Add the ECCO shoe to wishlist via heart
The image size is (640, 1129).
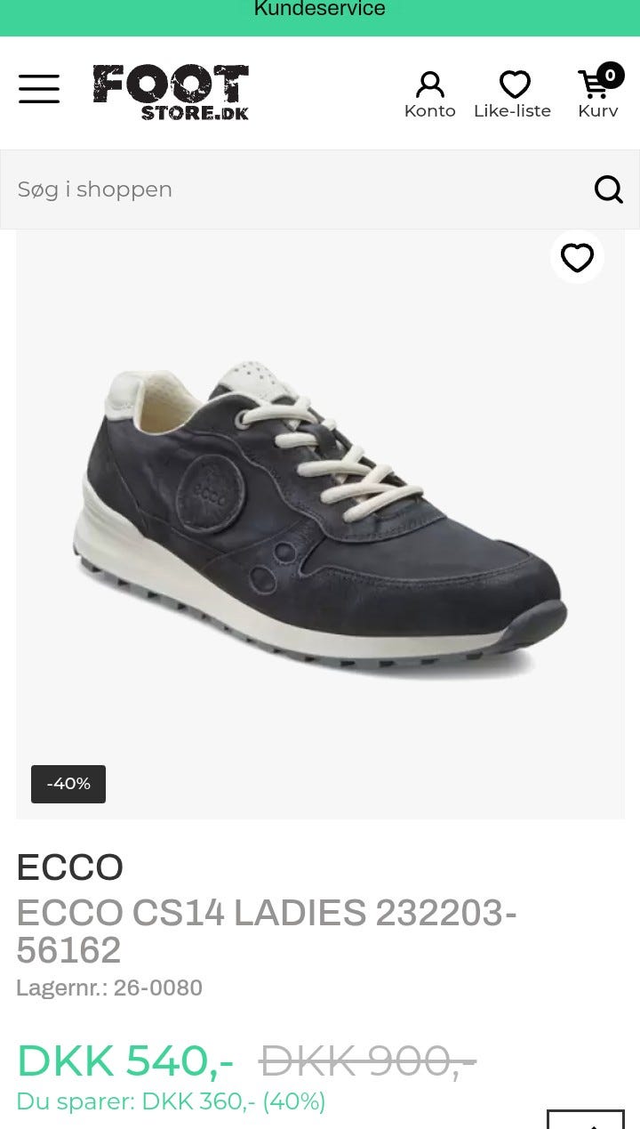[x=577, y=258]
